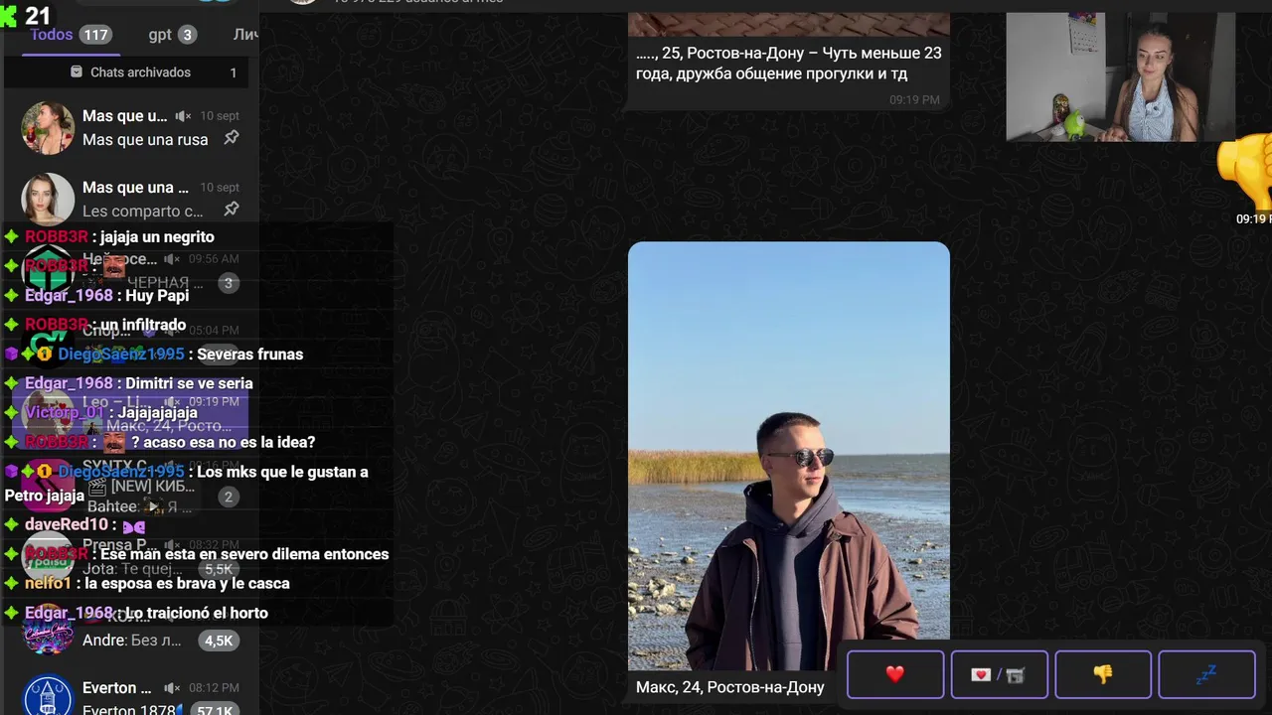Click the username nelfo1 in the stream chat

(x=48, y=584)
